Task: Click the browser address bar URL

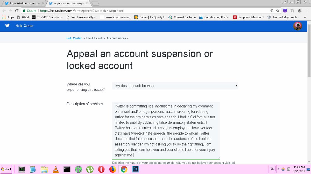Action: (82, 11)
